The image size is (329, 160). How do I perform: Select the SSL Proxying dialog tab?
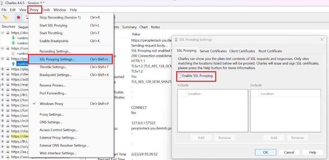point(187,50)
